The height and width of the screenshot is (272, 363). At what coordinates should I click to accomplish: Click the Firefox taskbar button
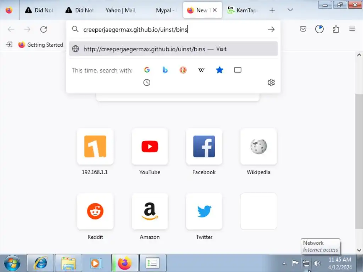tap(124, 263)
